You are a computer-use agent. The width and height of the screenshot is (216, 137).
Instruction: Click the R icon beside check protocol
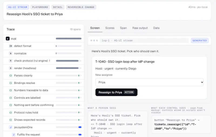pyautogui.click(x=11, y=61)
